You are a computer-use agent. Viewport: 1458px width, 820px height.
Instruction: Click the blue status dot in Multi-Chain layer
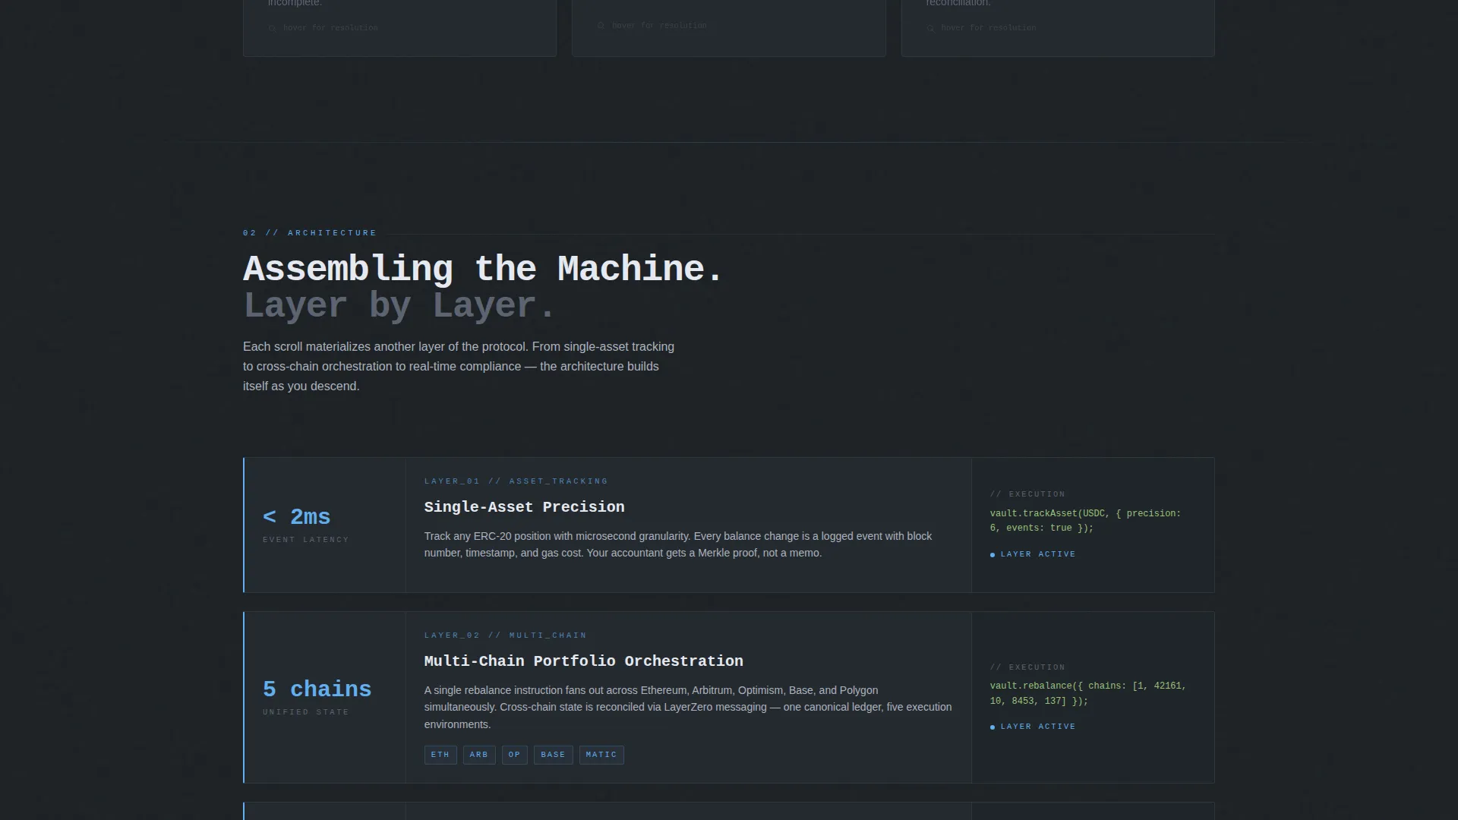[x=993, y=727]
